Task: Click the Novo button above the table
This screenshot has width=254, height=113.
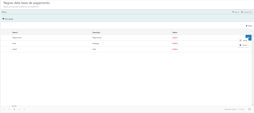Action: 249,26
